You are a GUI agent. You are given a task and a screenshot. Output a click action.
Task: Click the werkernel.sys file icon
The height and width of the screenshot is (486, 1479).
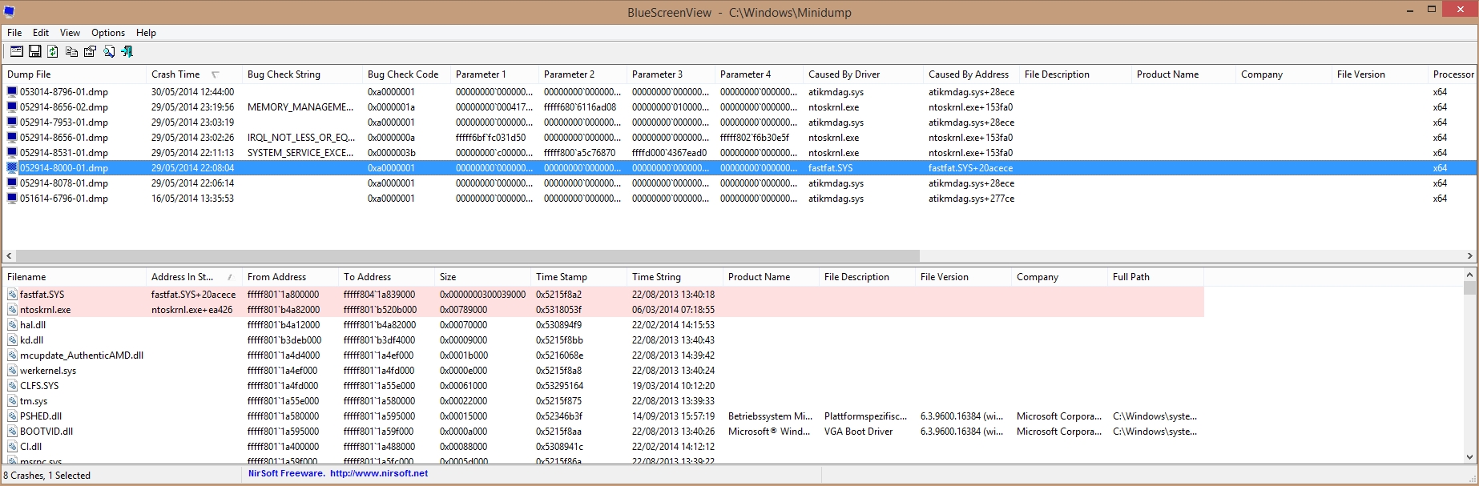point(13,371)
